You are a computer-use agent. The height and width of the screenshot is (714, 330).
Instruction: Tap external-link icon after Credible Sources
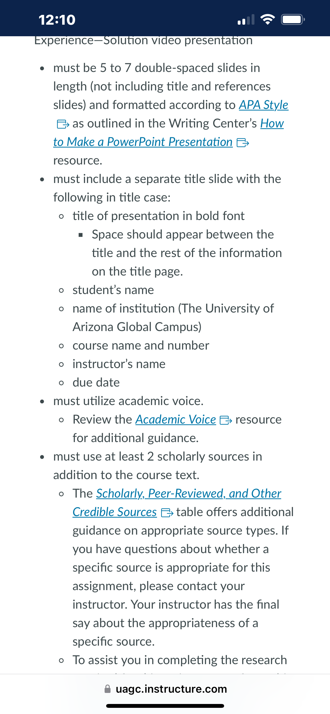pyautogui.click(x=167, y=513)
